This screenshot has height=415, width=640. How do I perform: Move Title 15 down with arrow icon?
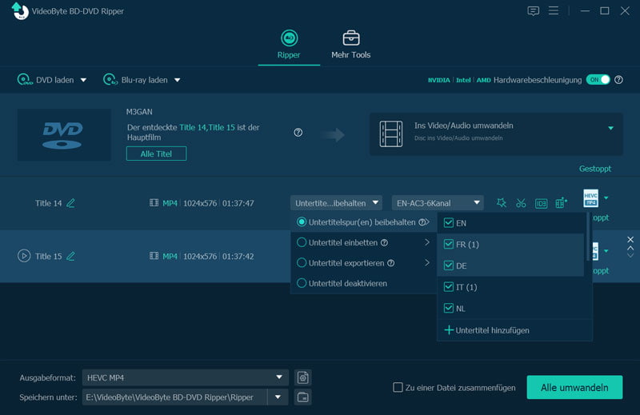630,255
